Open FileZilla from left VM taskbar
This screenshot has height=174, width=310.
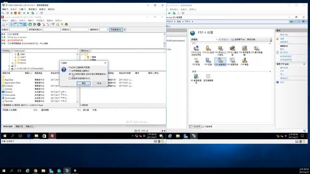52,136
